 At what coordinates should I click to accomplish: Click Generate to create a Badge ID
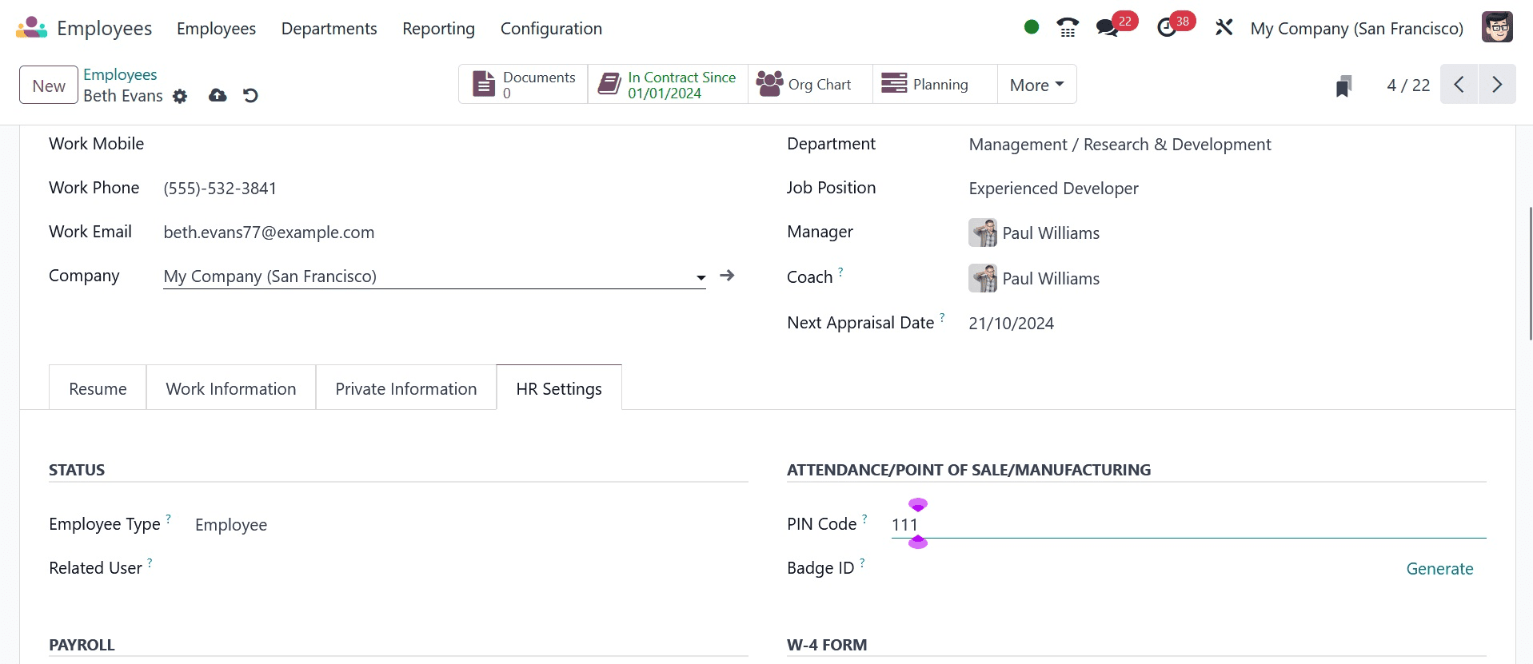pyautogui.click(x=1439, y=569)
